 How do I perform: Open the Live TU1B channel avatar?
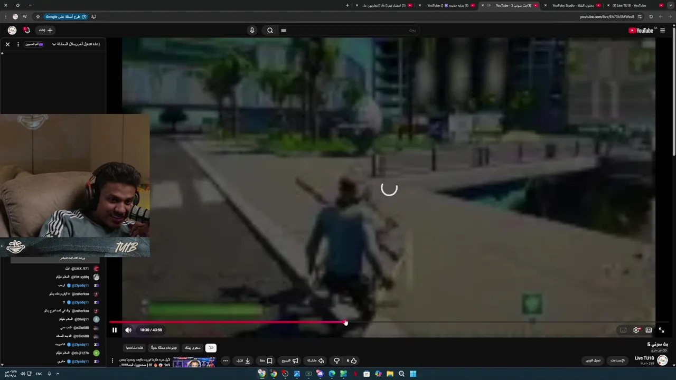coord(662,360)
